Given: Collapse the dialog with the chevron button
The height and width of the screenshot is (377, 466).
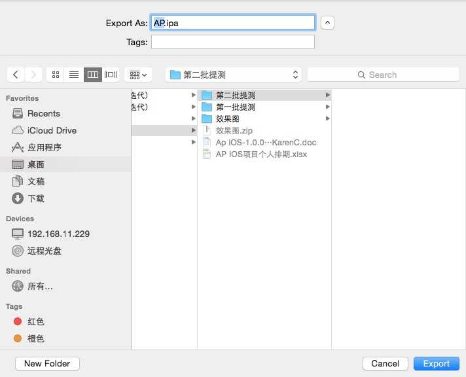Looking at the screenshot, I should [x=327, y=23].
